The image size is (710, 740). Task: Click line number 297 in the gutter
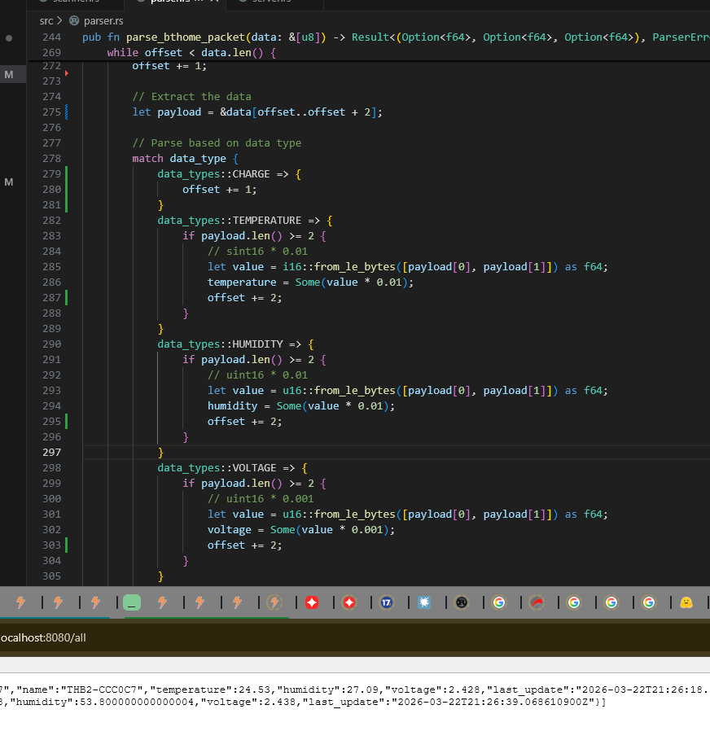point(51,452)
